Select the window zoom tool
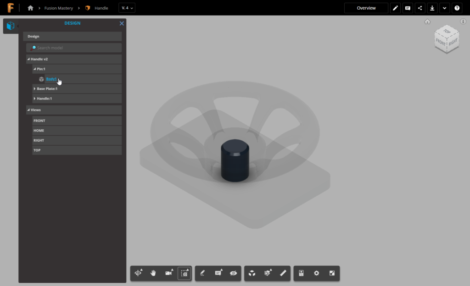Screen dimensions: 470x286 pyautogui.click(x=184, y=273)
